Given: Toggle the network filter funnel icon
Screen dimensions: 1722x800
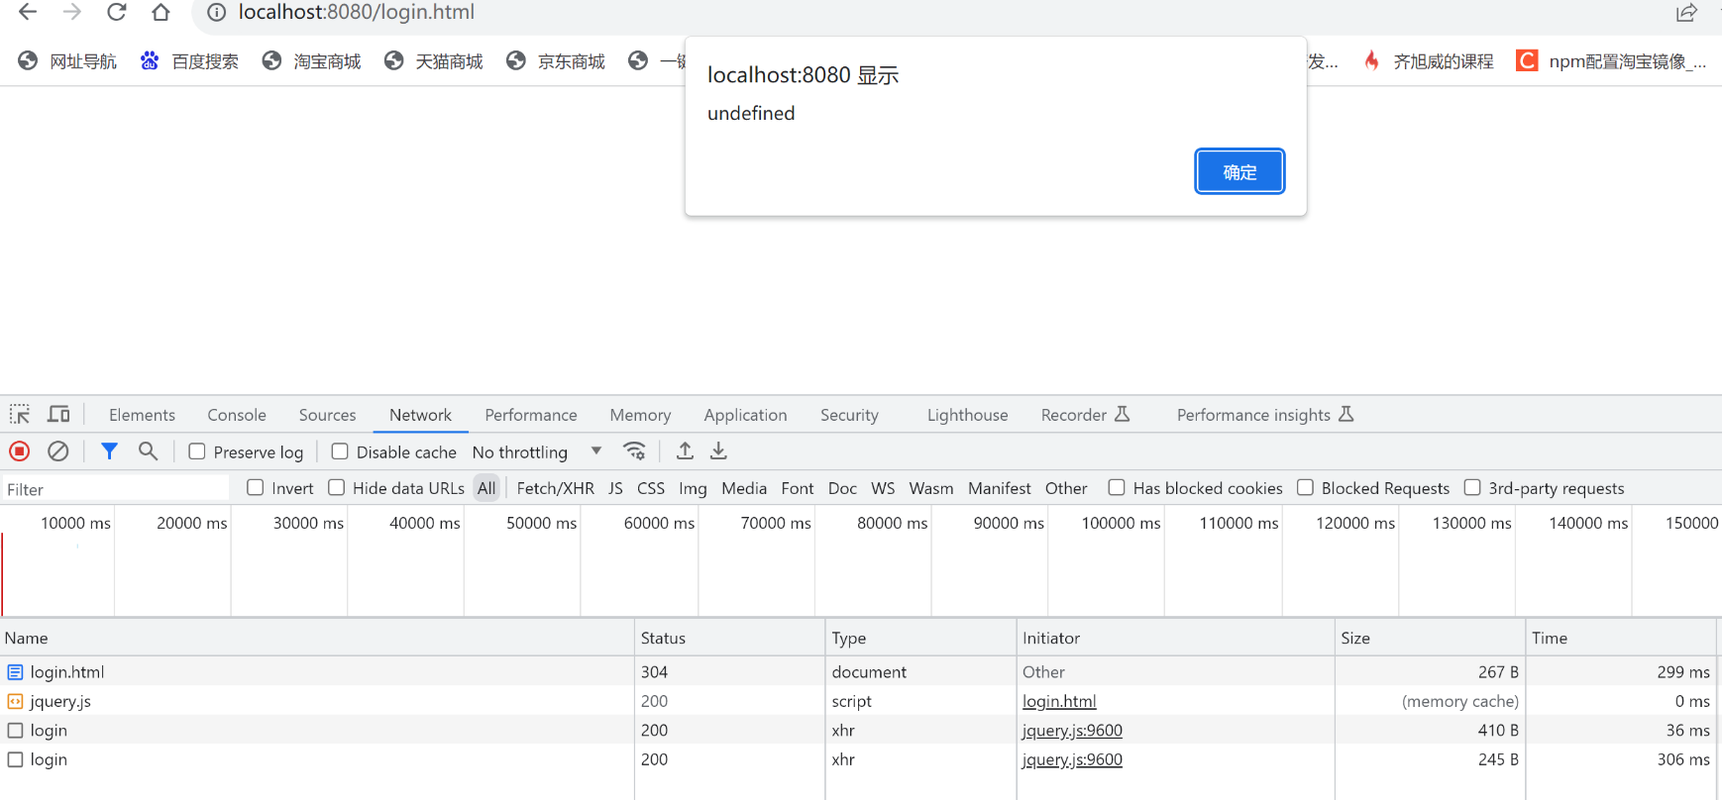Looking at the screenshot, I should pyautogui.click(x=109, y=451).
